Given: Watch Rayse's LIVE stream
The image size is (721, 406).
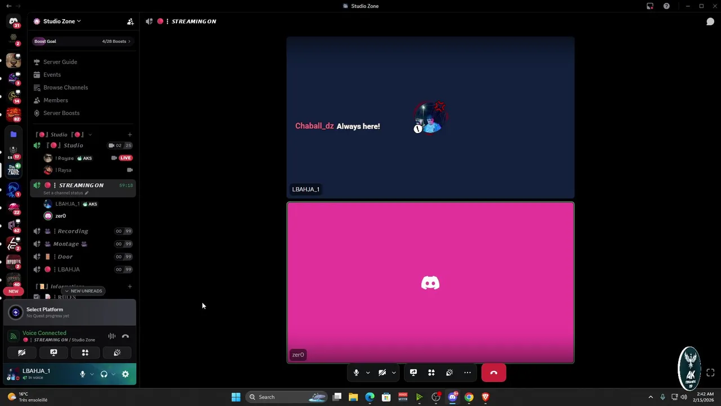Looking at the screenshot, I should [126, 158].
